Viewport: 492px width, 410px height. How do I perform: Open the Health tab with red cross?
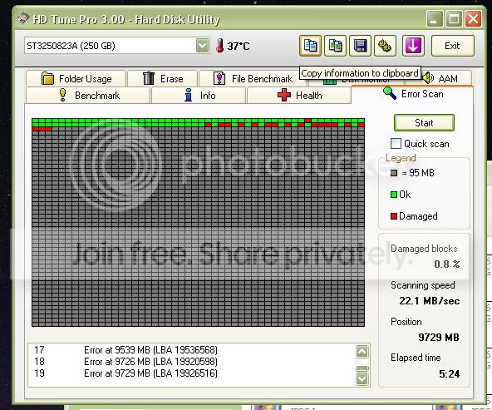(299, 95)
